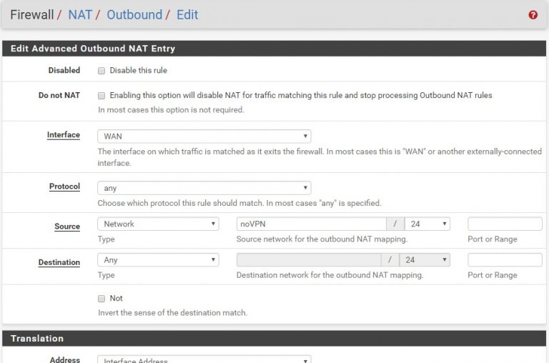The image size is (549, 363).
Task: Enable the Disable this rule checkbox
Action: click(x=102, y=71)
